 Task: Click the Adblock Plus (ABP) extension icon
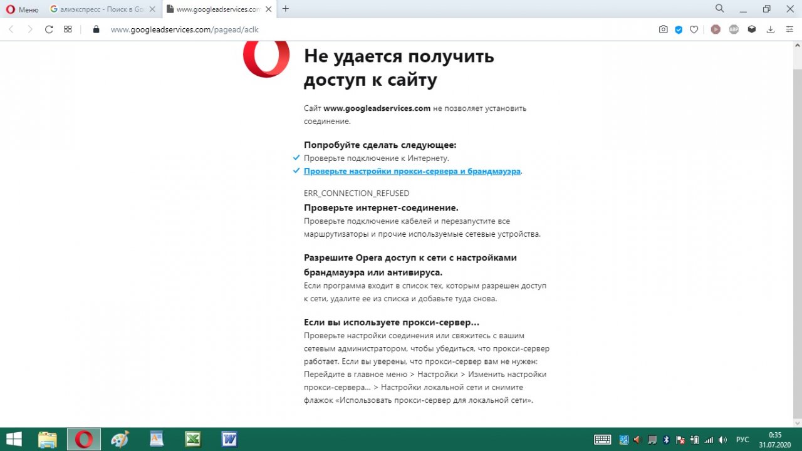click(x=734, y=29)
